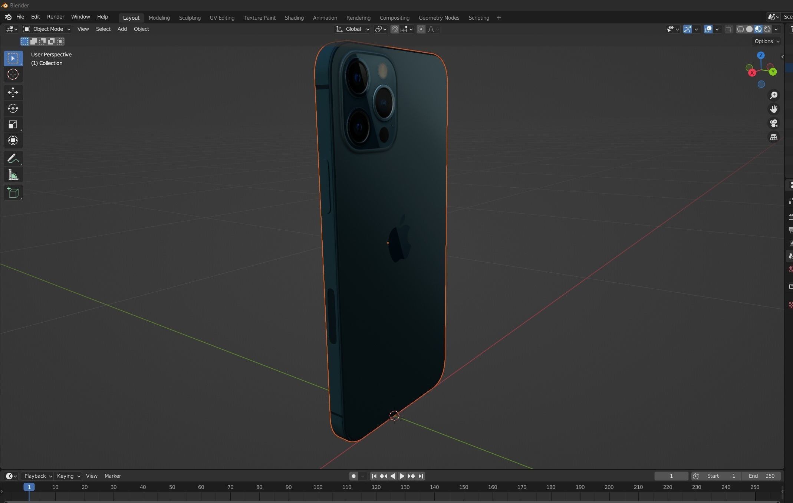The height and width of the screenshot is (503, 793).
Task: Open the File menu
Action: point(20,17)
